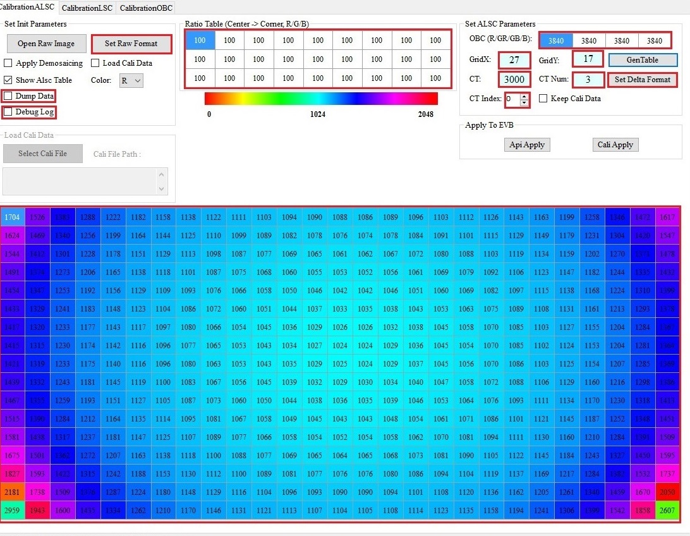Screen dimensions: 690x536
Task: Switch to the CalibrationLSC tab
Action: coord(87,8)
